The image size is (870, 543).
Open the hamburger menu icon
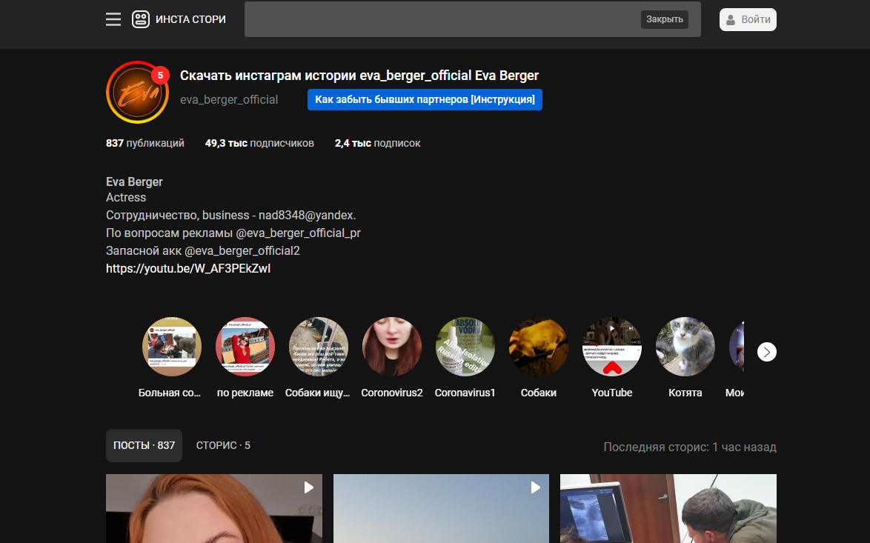[x=113, y=19]
